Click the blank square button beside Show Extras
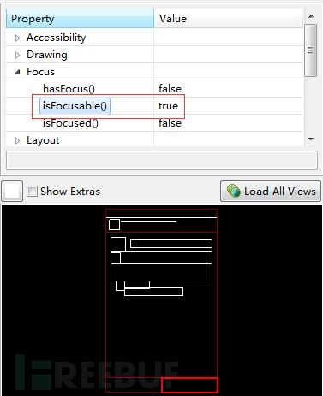The image size is (323, 396). tap(12, 191)
